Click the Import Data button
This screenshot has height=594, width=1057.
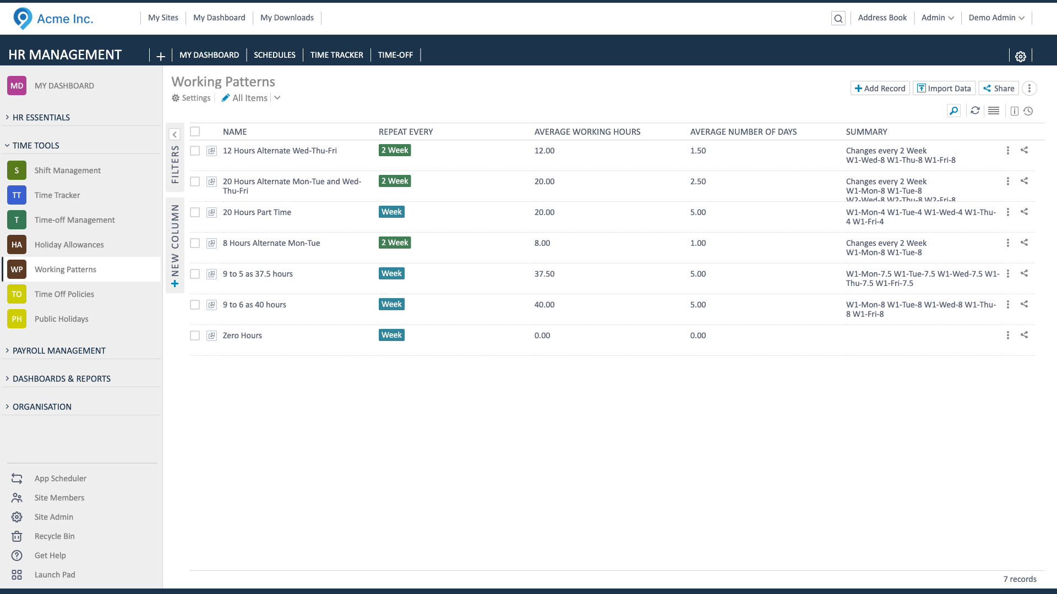click(944, 89)
